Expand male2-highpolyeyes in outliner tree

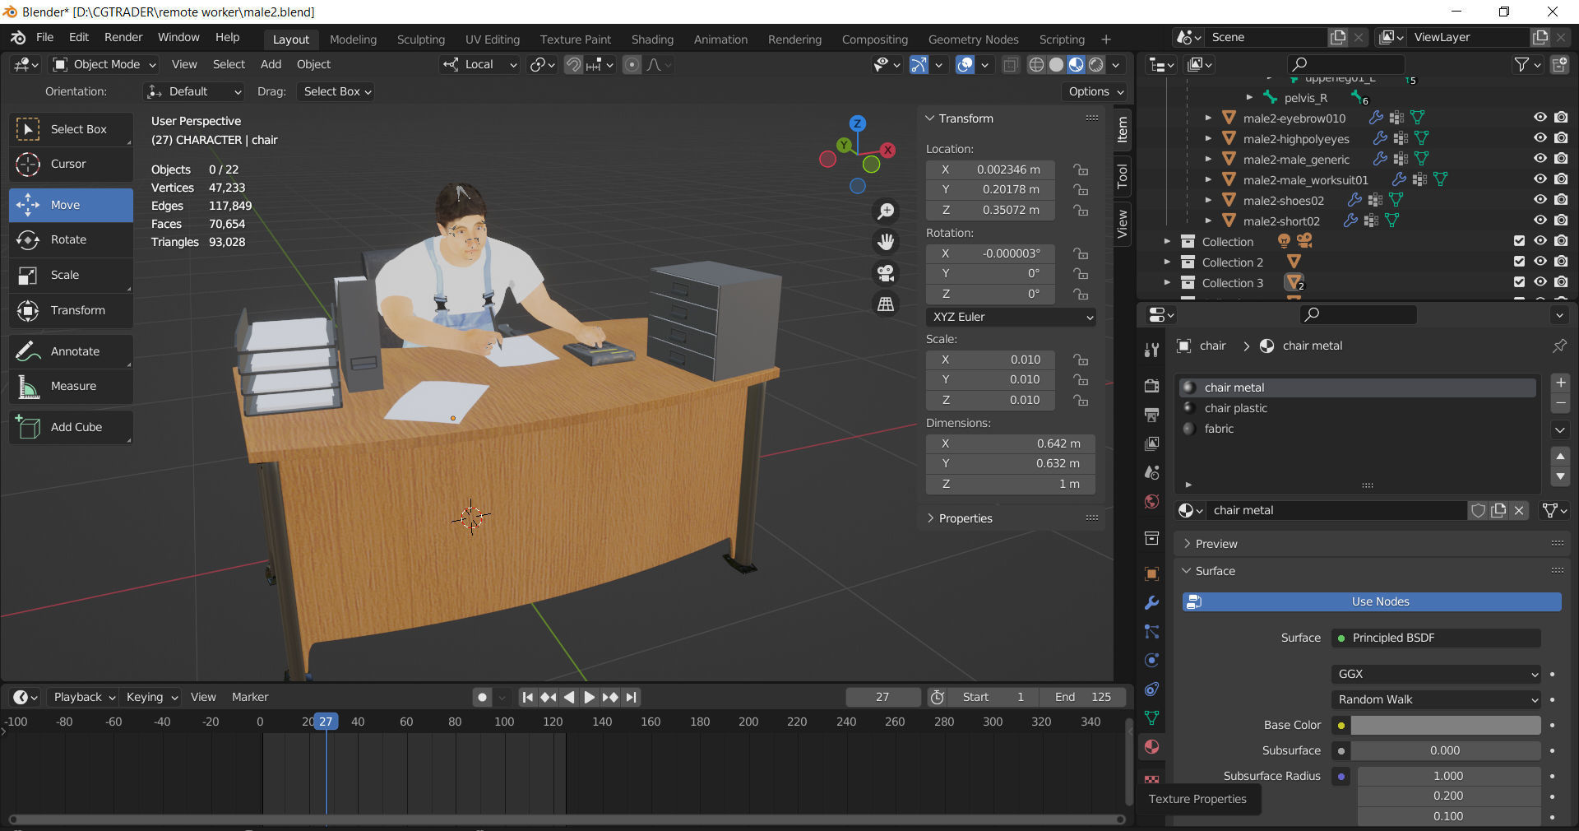[x=1208, y=138]
